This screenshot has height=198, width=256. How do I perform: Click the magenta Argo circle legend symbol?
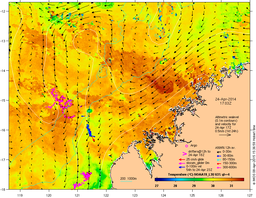tap(186, 146)
